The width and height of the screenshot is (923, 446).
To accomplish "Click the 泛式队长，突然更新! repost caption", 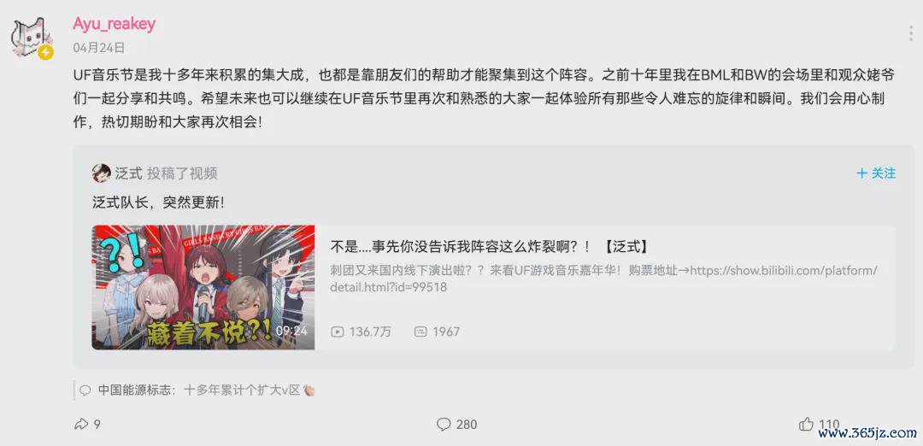I will (158, 202).
